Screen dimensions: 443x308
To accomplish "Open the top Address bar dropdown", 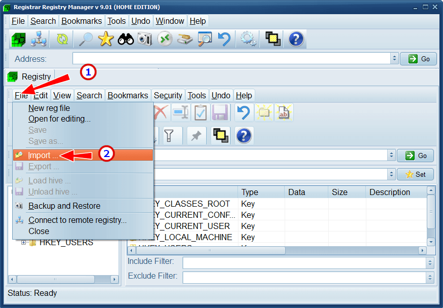I will pyautogui.click(x=394, y=59).
